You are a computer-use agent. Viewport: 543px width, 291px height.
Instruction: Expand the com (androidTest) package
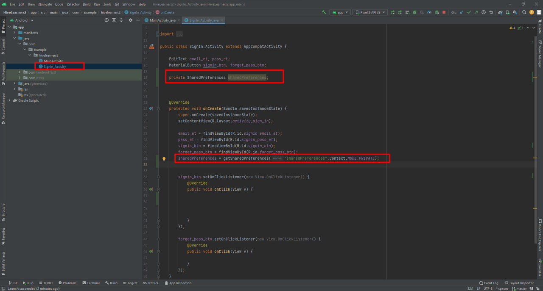[20, 72]
